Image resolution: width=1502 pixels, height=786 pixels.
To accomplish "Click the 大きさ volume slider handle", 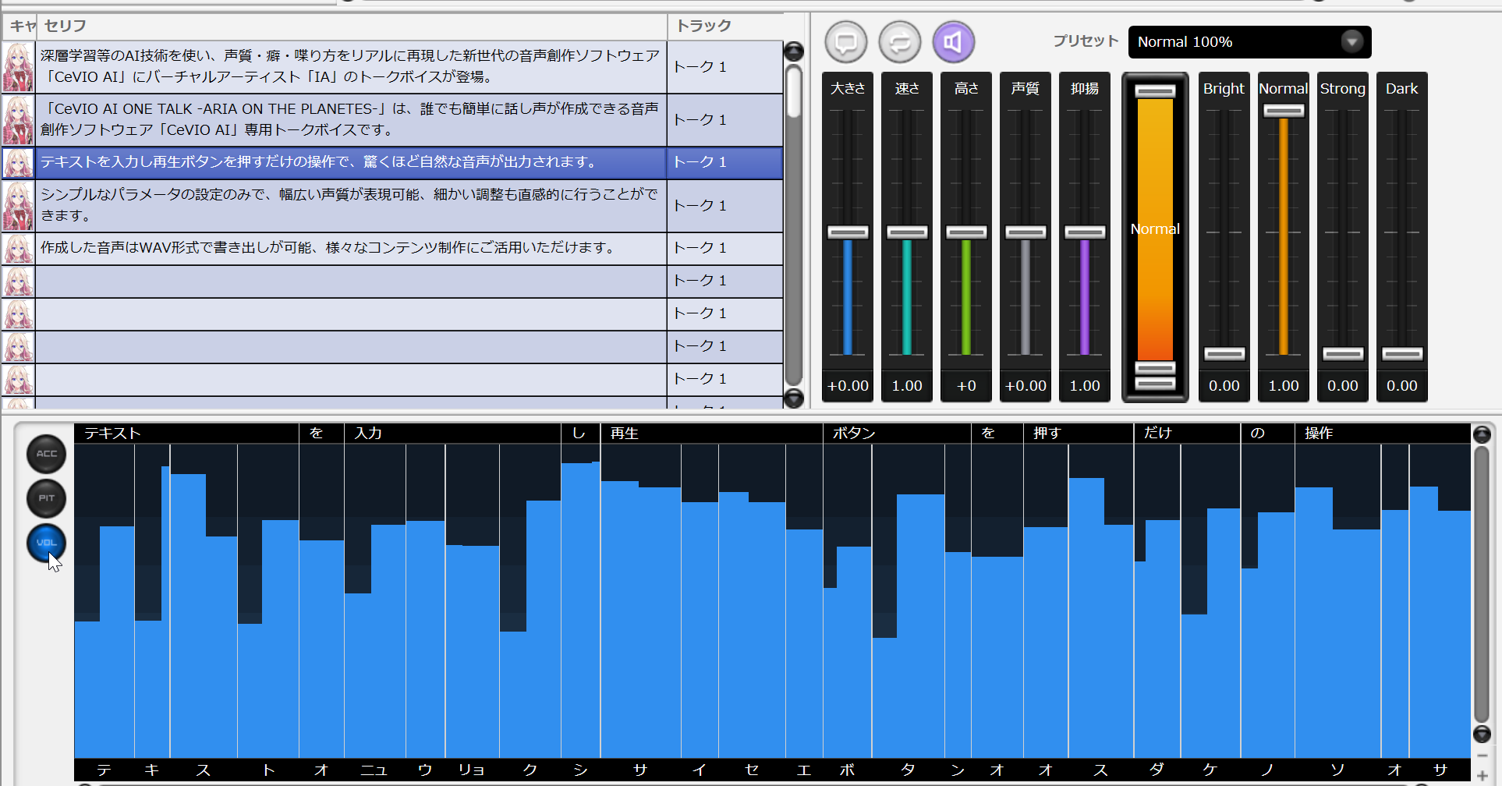I will tap(848, 232).
